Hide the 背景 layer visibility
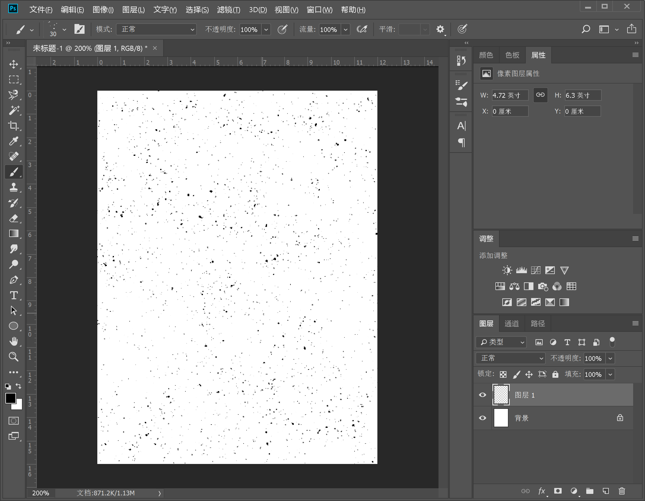Viewport: 645px width, 501px height. click(x=483, y=418)
